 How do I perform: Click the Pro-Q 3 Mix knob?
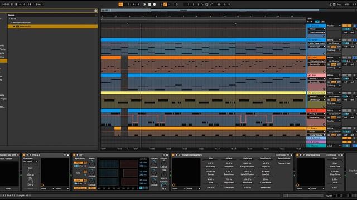30,182
